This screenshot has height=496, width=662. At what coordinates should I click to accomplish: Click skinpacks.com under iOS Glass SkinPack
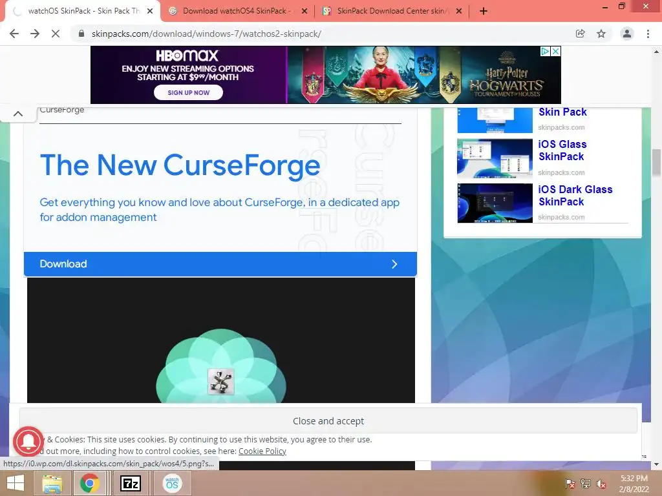pyautogui.click(x=561, y=172)
